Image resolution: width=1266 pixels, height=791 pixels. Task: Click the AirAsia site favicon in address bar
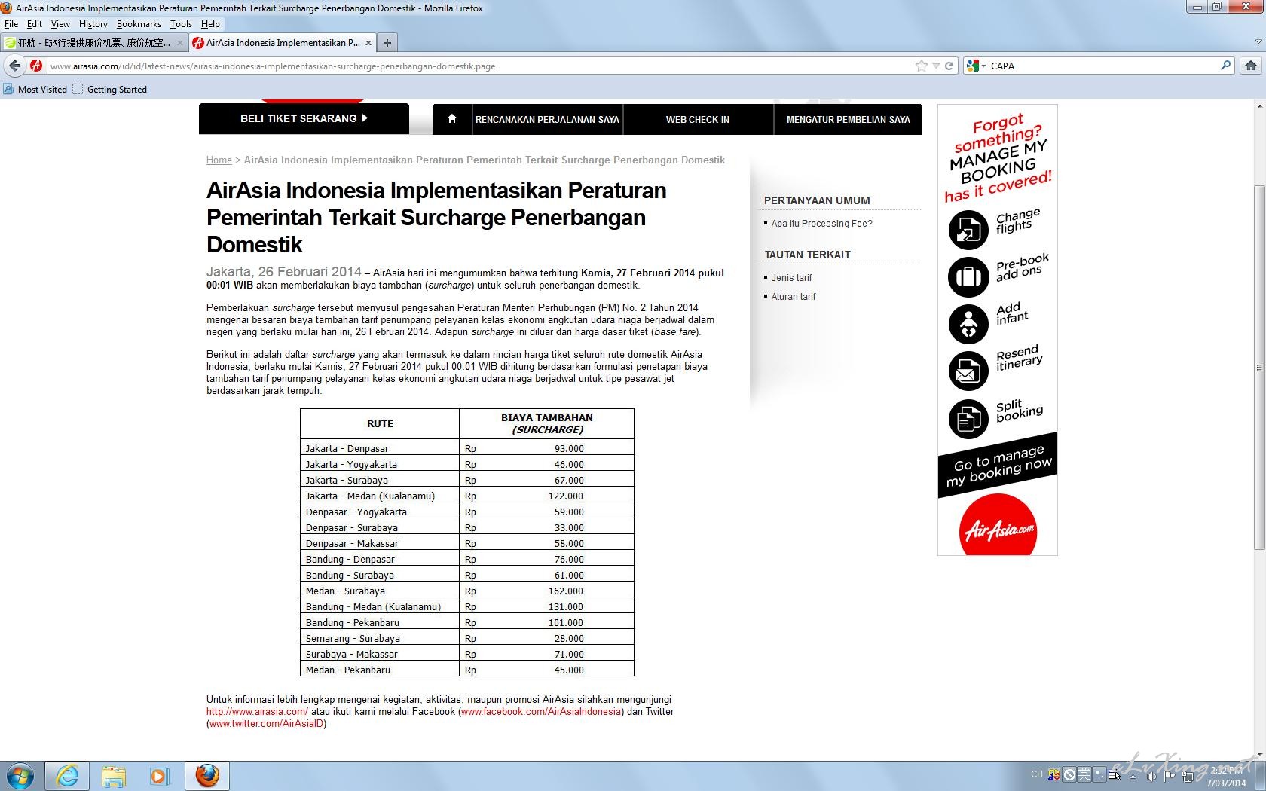click(36, 66)
